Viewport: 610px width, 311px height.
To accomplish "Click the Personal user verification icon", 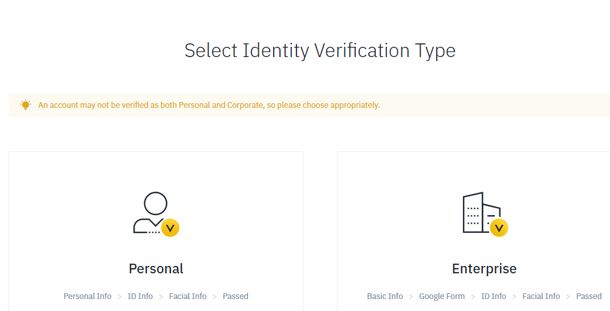I will tap(156, 214).
